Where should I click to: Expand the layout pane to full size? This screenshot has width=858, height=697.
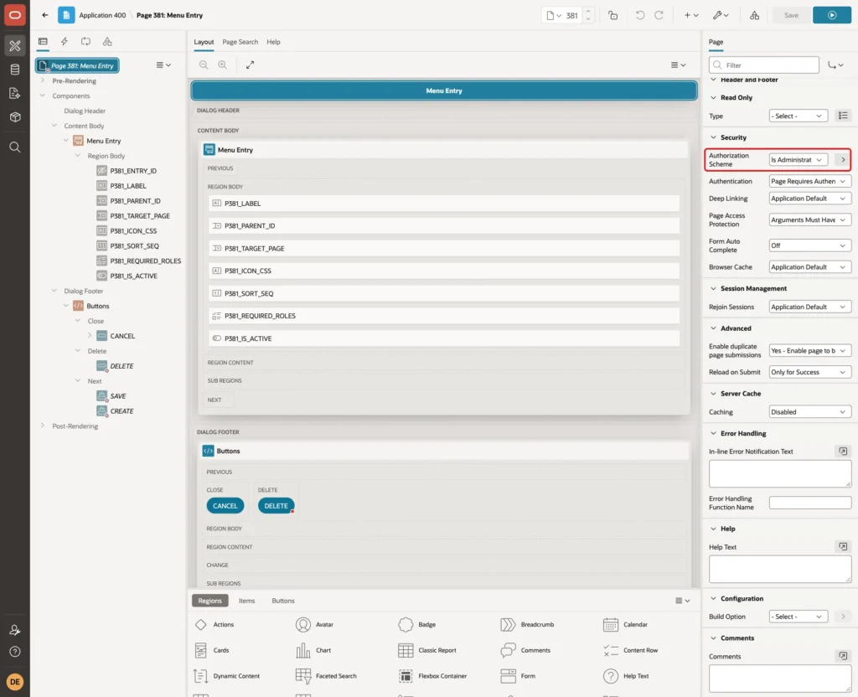pos(250,65)
